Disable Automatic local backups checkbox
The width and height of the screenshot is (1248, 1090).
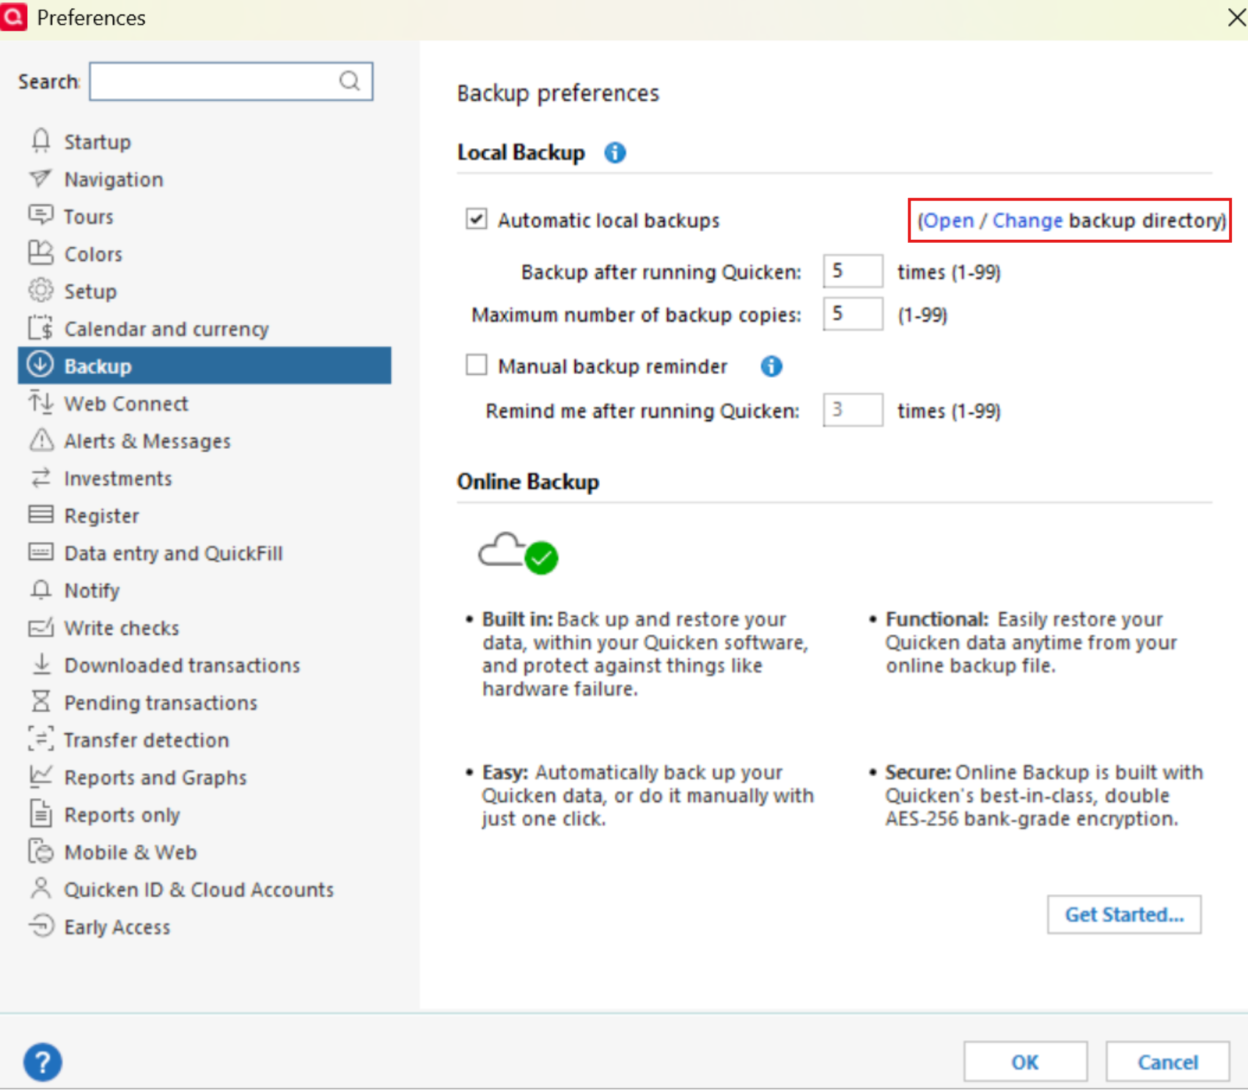coord(477,219)
